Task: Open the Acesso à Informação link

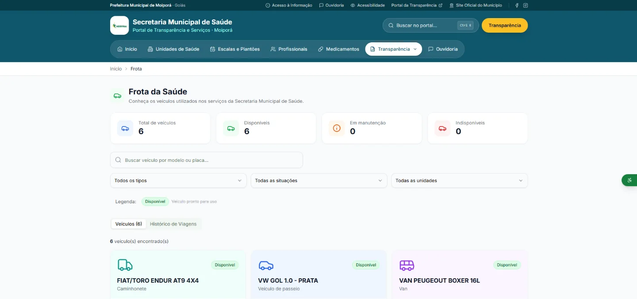Action: (289, 5)
